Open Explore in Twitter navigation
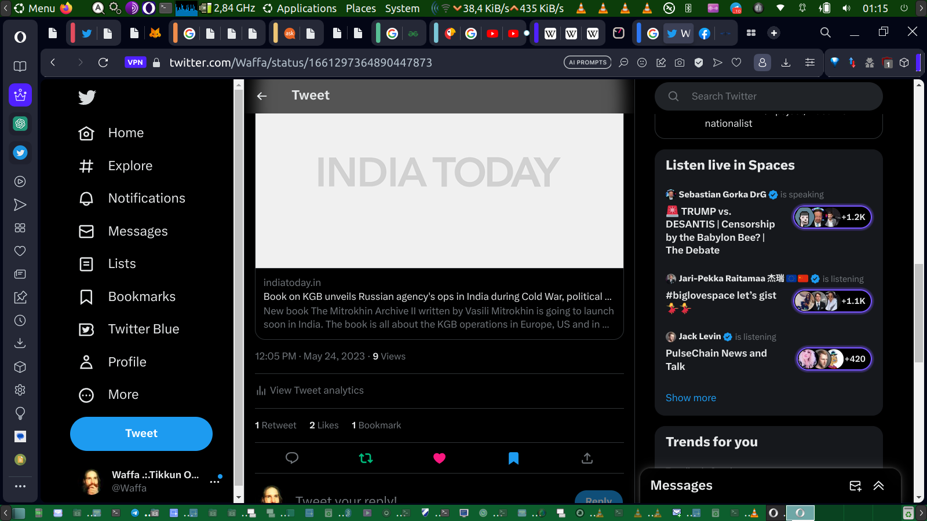Image resolution: width=927 pixels, height=521 pixels. 115,166
